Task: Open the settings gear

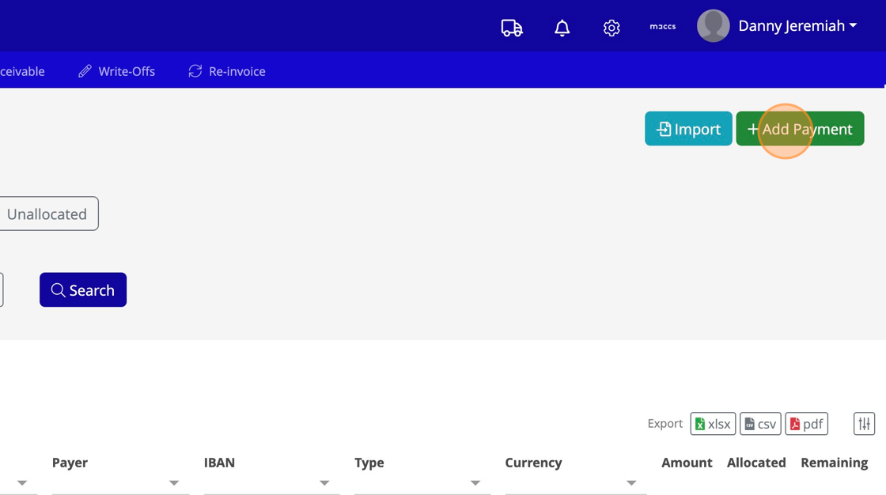Action: point(611,28)
